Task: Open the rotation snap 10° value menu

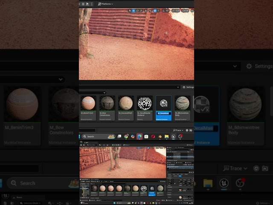Action: coord(167,11)
